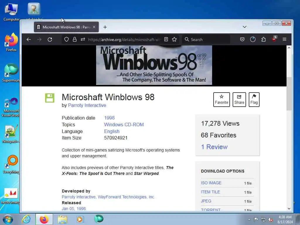This screenshot has height=225, width=300.
Task: Click the page scrollbar down arrow
Action: [x=289, y=209]
